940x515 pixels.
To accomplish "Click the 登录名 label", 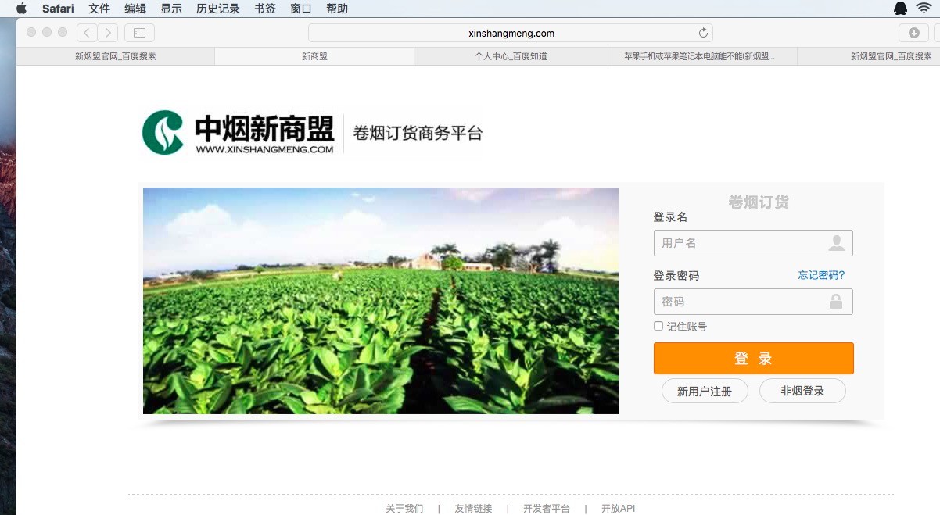I will click(x=670, y=217).
